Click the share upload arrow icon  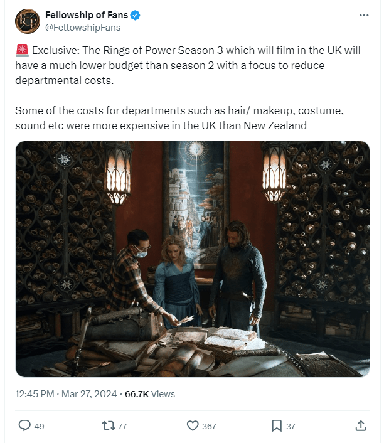(361, 425)
